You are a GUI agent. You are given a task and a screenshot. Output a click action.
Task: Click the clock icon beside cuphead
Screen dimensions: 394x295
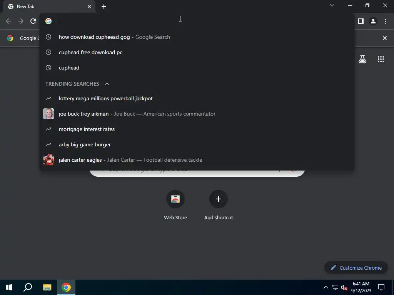[x=48, y=68]
